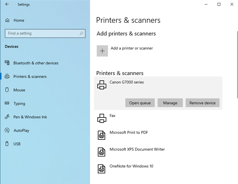Image resolution: width=238 pixels, height=184 pixels.
Task: Click Add a printer or scanner text
Action: click(132, 48)
